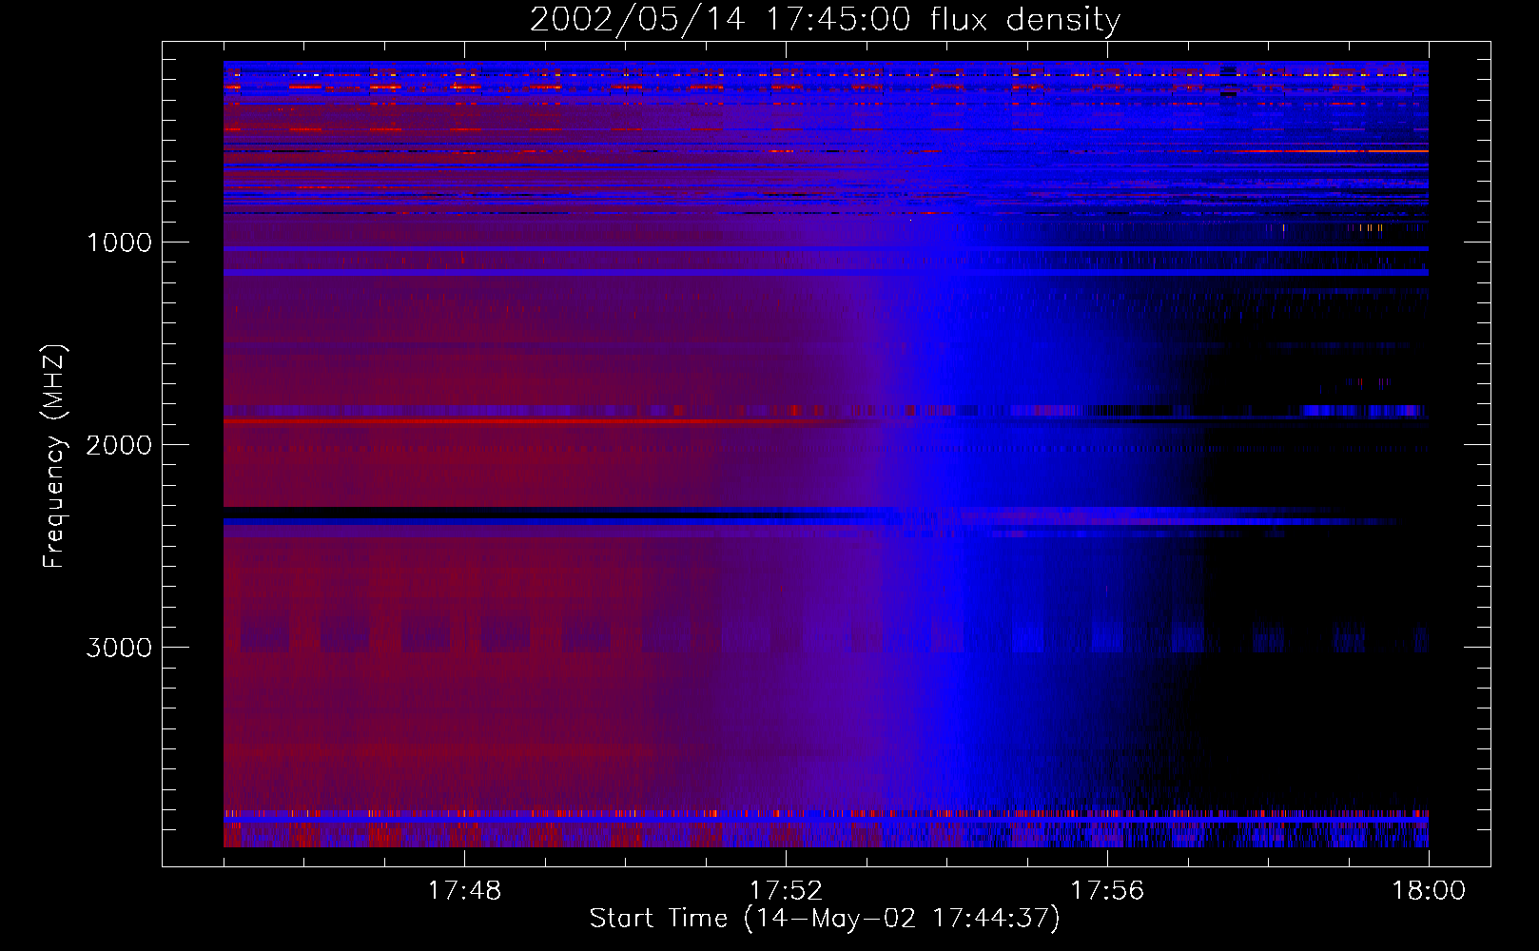The width and height of the screenshot is (1539, 951).
Task: Click the 1000 frequency tick label
Action: (x=119, y=243)
